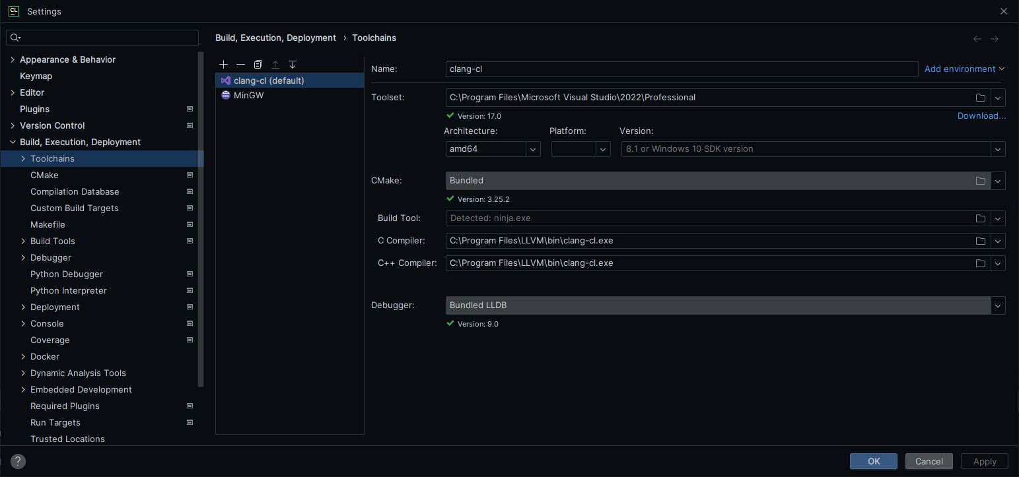Move the selected toolchain up
Image resolution: width=1019 pixels, height=477 pixels.
[x=275, y=64]
